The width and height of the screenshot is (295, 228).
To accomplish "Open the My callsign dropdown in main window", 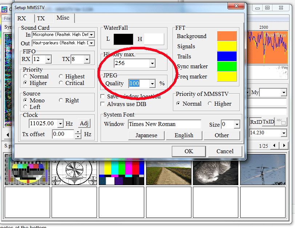I will 284,93.
